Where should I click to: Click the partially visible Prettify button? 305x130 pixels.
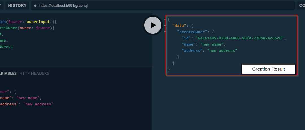(x=1, y=5)
